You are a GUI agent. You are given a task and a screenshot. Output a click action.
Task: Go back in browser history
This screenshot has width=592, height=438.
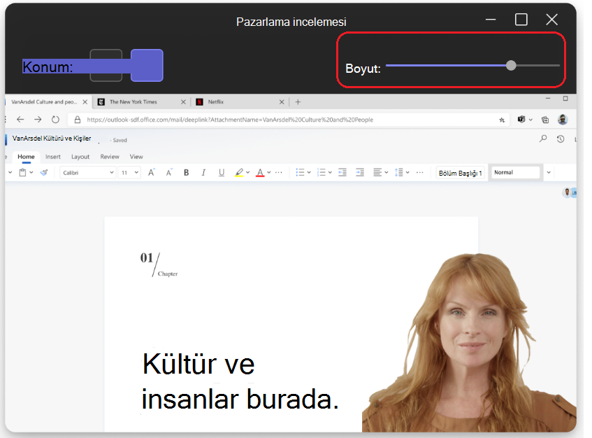coord(20,120)
